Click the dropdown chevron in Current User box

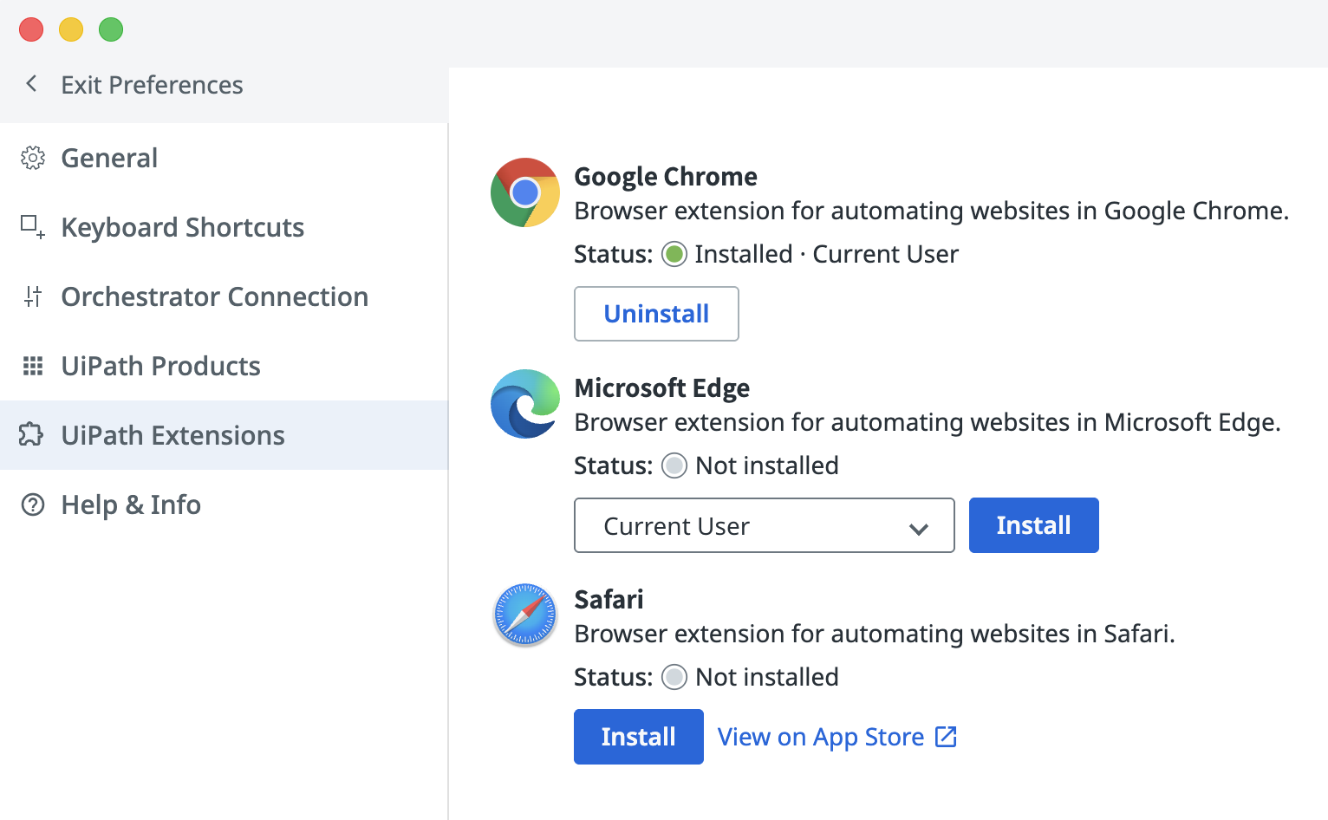click(x=919, y=528)
